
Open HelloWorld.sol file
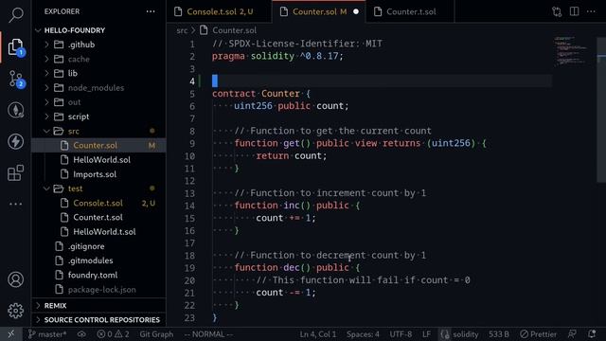pyautogui.click(x=98, y=160)
